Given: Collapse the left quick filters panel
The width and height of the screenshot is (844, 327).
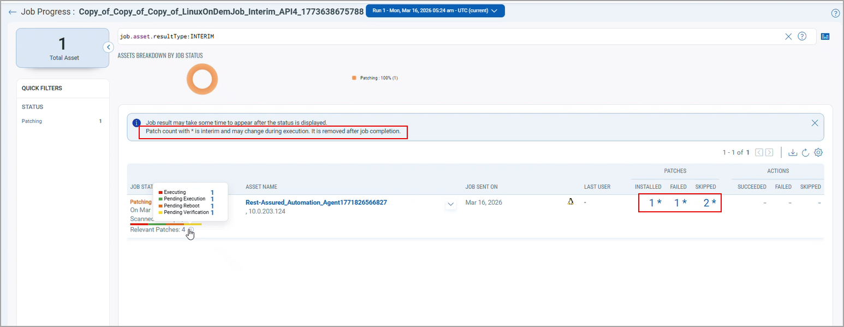Looking at the screenshot, I should point(108,47).
